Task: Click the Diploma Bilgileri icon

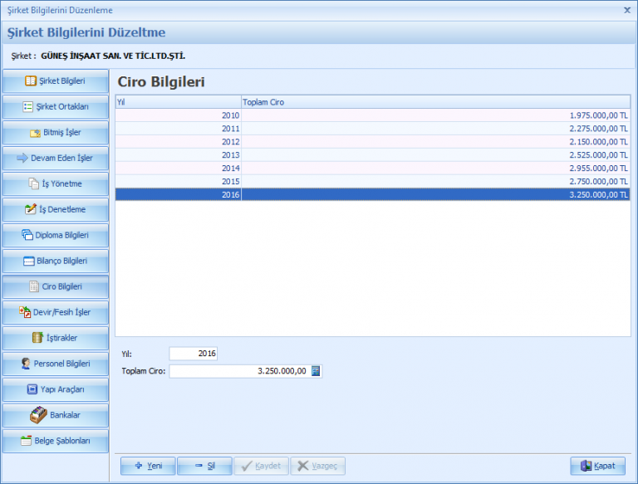Action: 27,235
